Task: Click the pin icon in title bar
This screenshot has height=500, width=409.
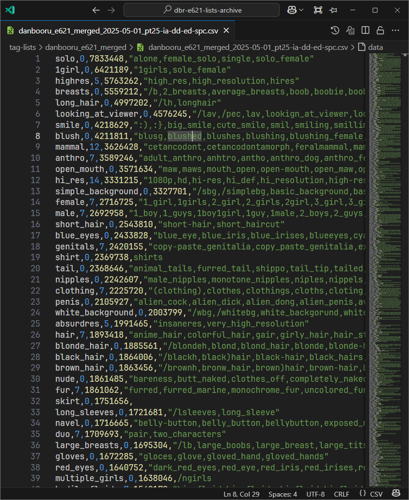Action: (x=333, y=10)
